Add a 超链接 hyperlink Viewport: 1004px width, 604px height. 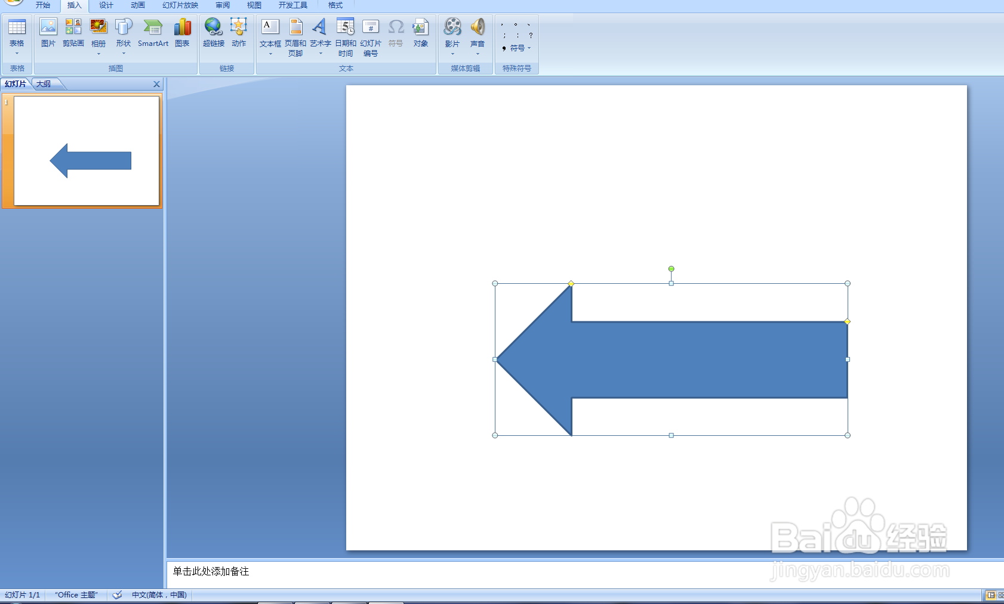pos(213,27)
